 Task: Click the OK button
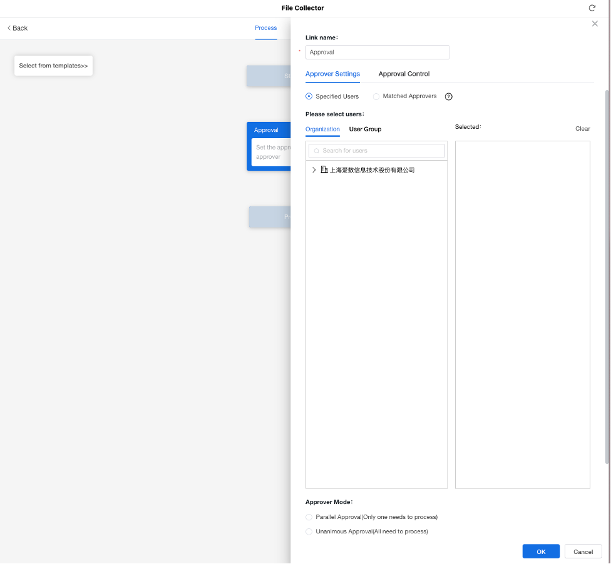click(541, 551)
